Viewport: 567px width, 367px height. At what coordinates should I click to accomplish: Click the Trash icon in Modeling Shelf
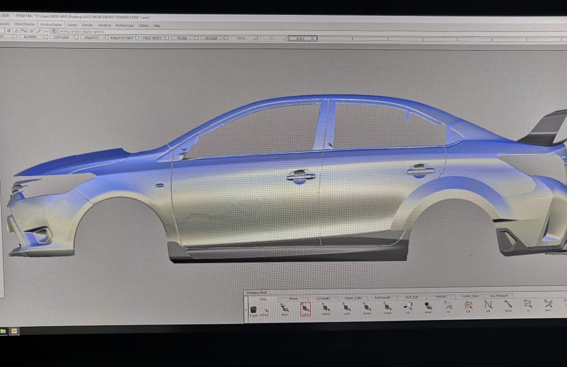[253, 309]
